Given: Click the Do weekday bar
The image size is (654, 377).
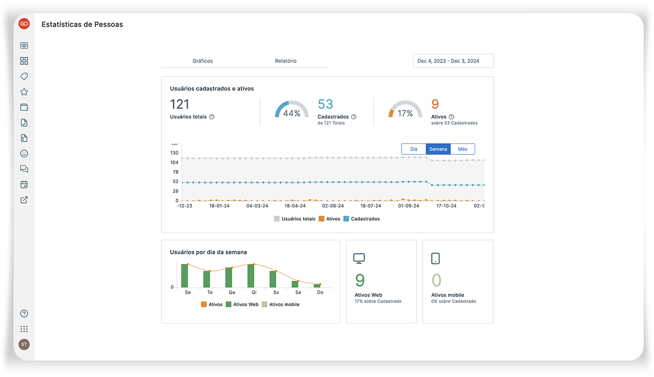Looking at the screenshot, I should [x=317, y=285].
